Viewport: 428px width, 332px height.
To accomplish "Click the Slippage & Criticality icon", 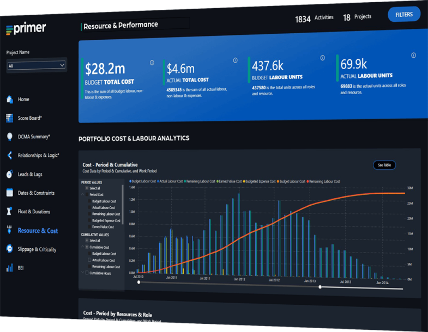I will click(x=9, y=249).
